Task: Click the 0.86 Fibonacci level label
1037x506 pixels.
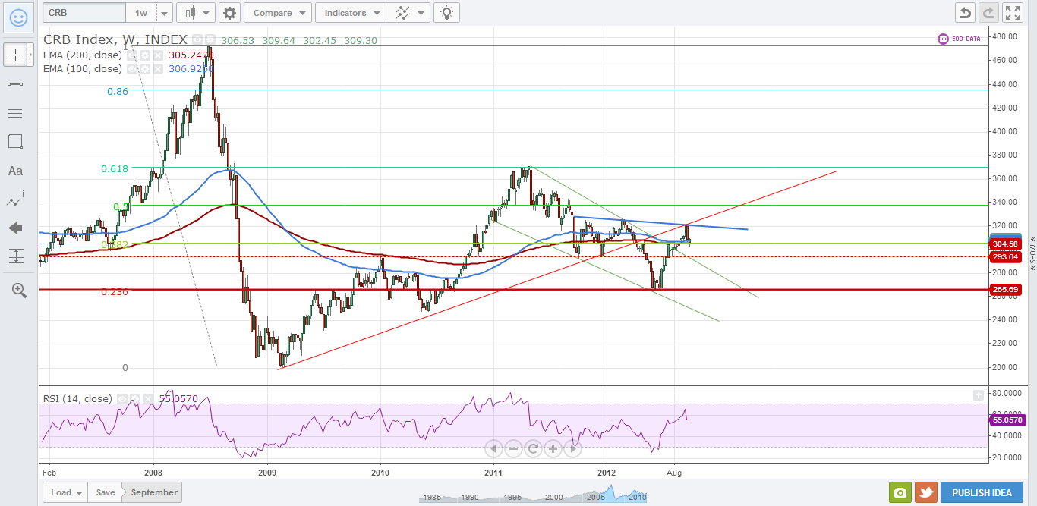Action: pos(118,90)
